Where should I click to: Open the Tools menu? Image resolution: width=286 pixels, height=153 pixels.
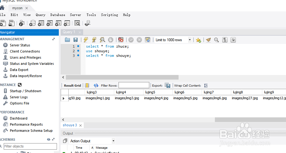91,15
